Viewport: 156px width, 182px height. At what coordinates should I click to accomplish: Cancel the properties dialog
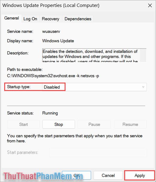(x=108, y=175)
